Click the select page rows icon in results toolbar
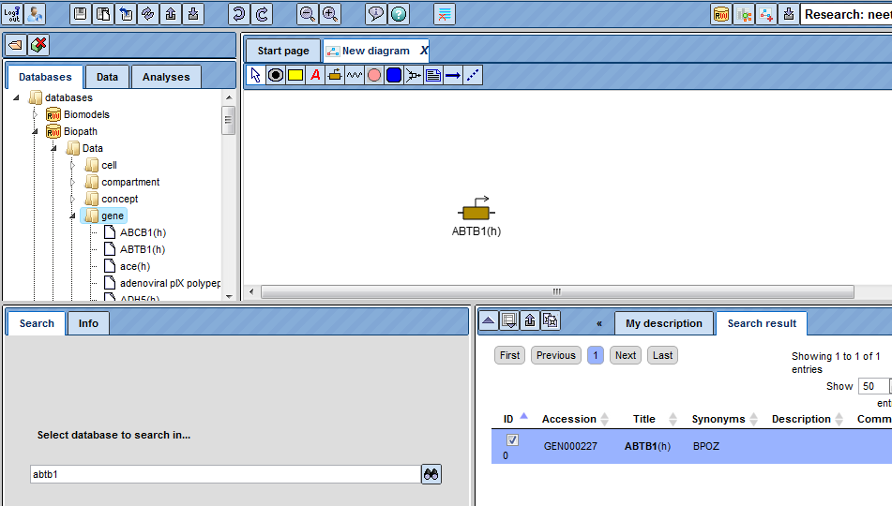The image size is (892, 506). 509,320
